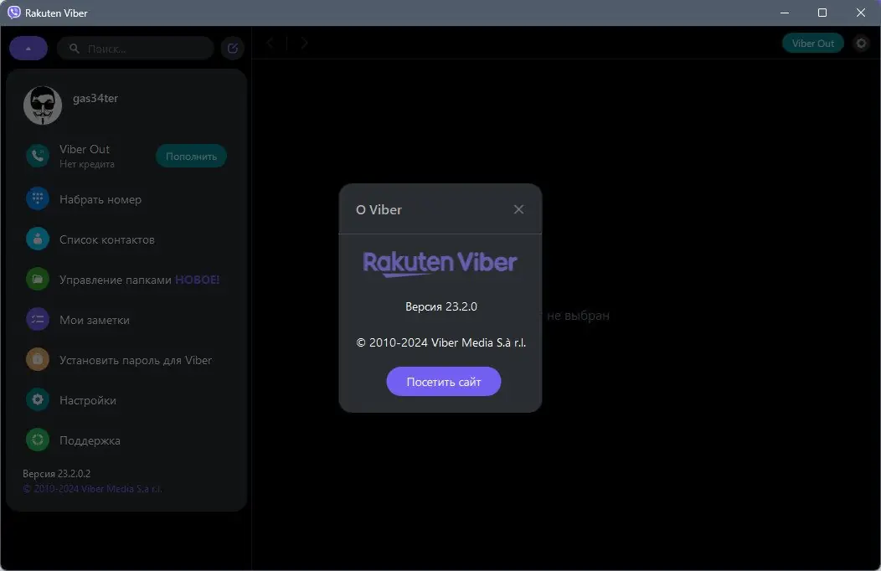Click the settings gear icon in sidebar
This screenshot has height=571, width=881.
pos(38,399)
